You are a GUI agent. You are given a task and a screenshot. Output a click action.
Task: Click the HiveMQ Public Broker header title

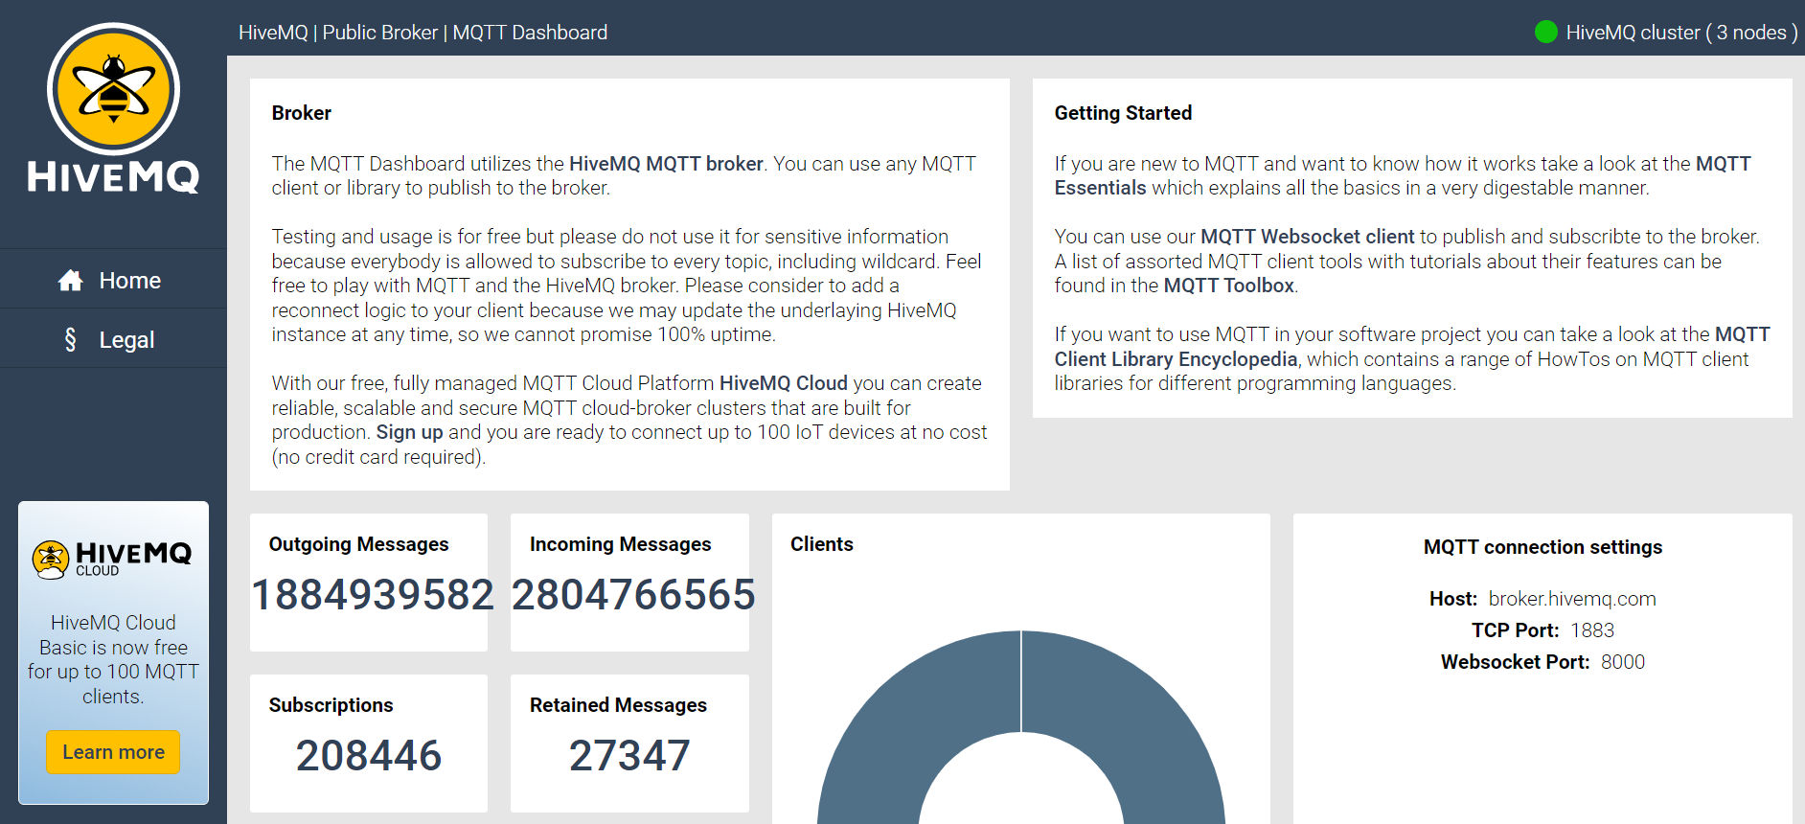pyautogui.click(x=423, y=32)
